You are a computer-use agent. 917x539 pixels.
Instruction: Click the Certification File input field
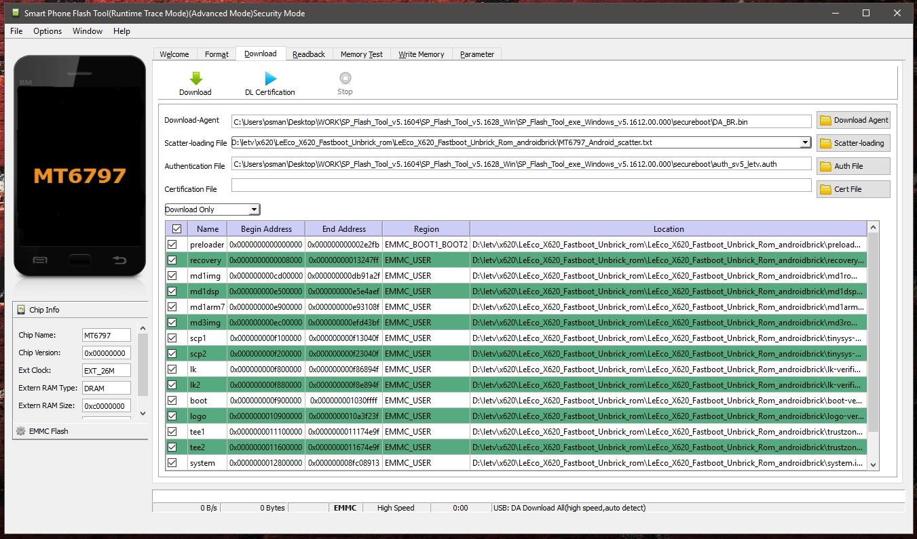click(521, 186)
